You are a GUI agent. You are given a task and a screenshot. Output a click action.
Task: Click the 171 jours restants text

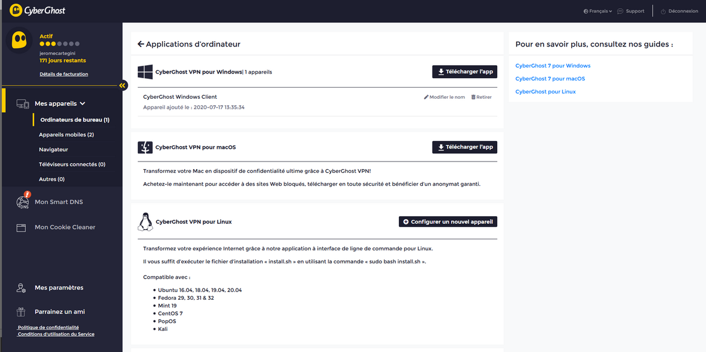62,61
